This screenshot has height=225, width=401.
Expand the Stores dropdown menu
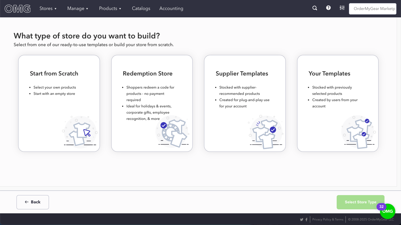(48, 9)
